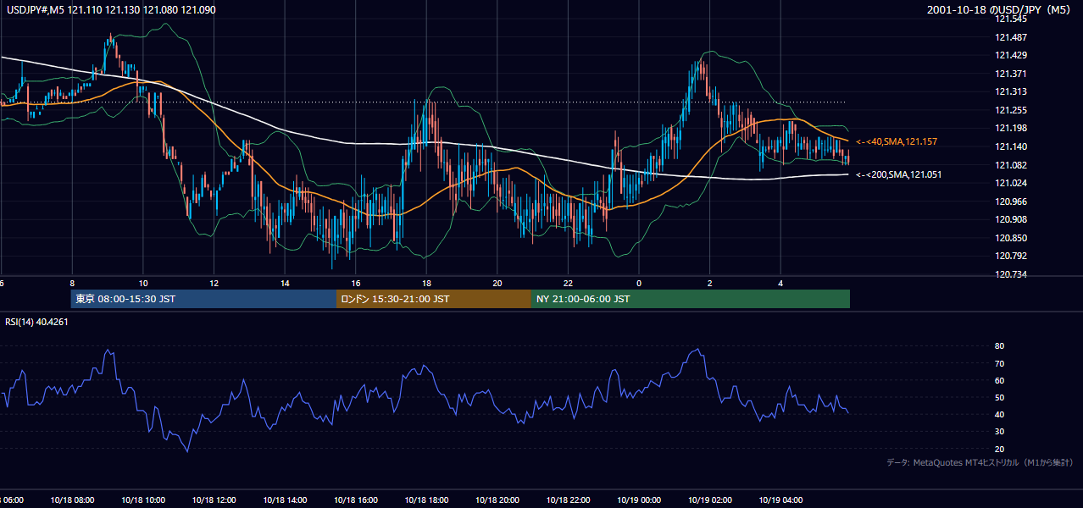Click the 121.198 price axis label

click(x=1012, y=129)
